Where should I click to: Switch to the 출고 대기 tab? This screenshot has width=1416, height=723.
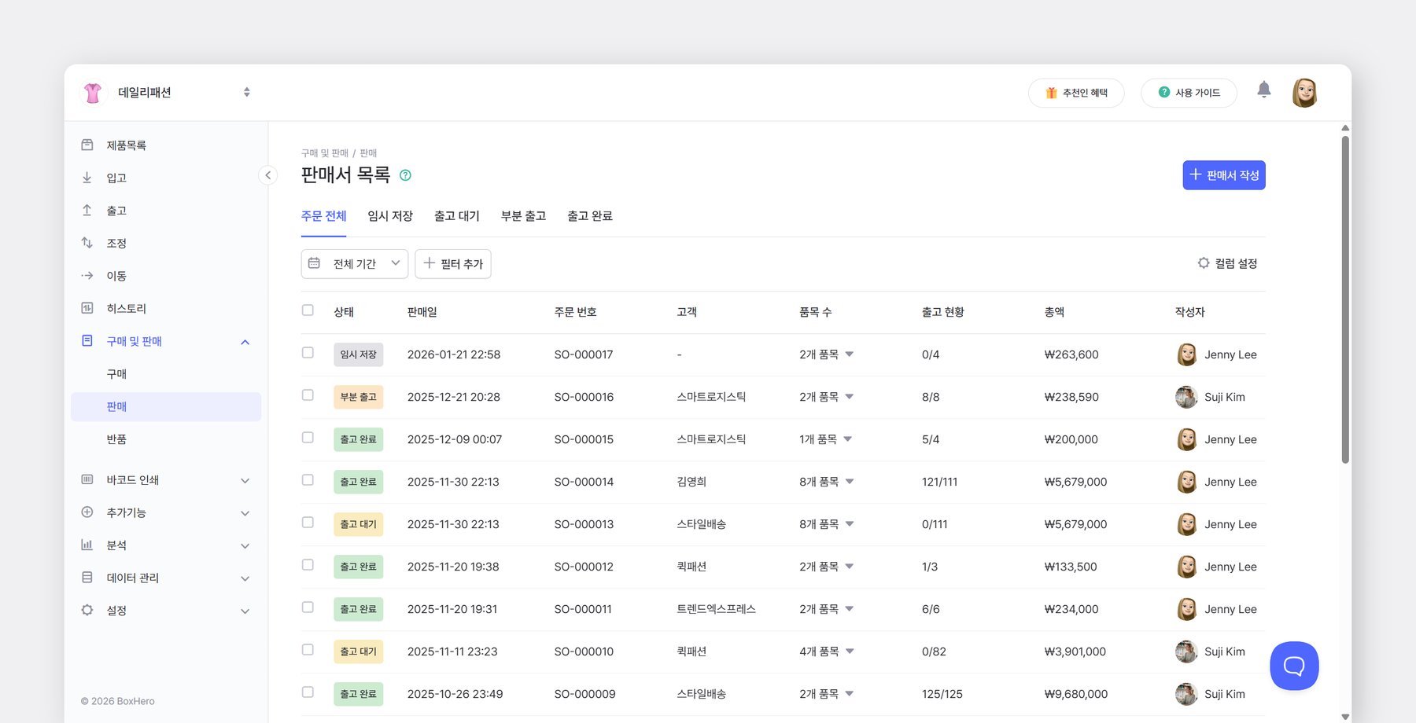[x=456, y=216]
